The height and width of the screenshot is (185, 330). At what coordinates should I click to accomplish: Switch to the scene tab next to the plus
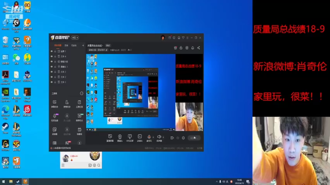74,45
